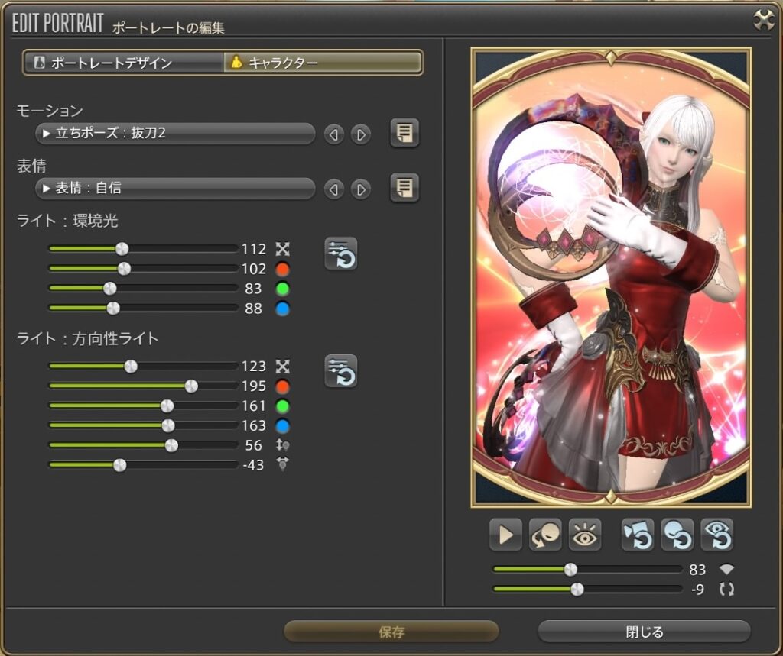Click the camera zoom slider at 83
The width and height of the screenshot is (783, 656).
pos(570,569)
